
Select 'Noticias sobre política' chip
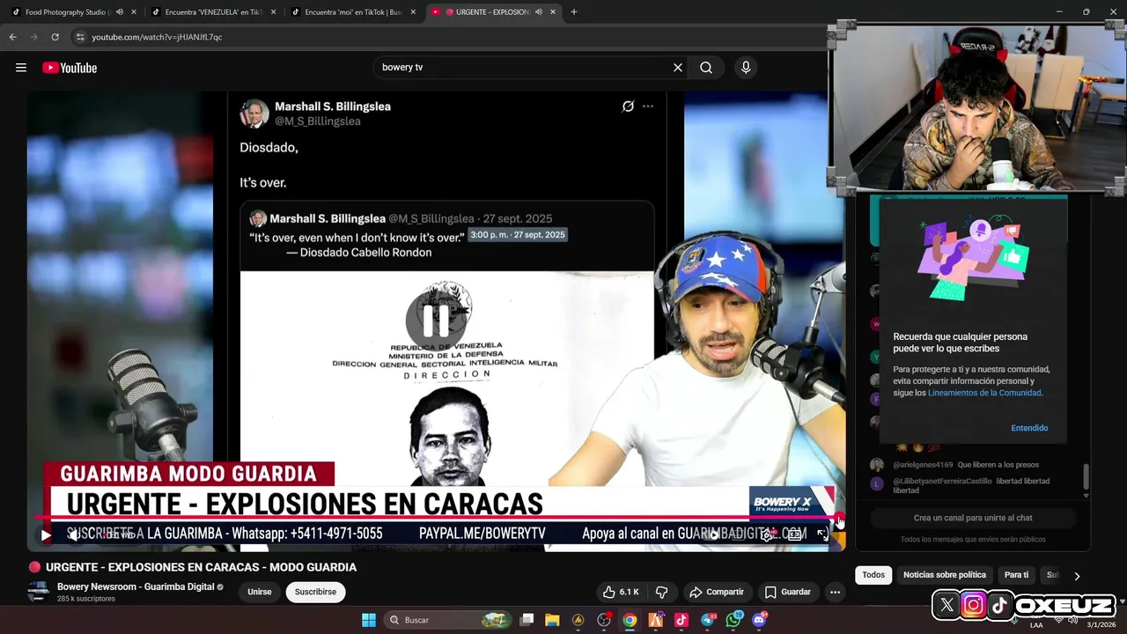coord(945,575)
